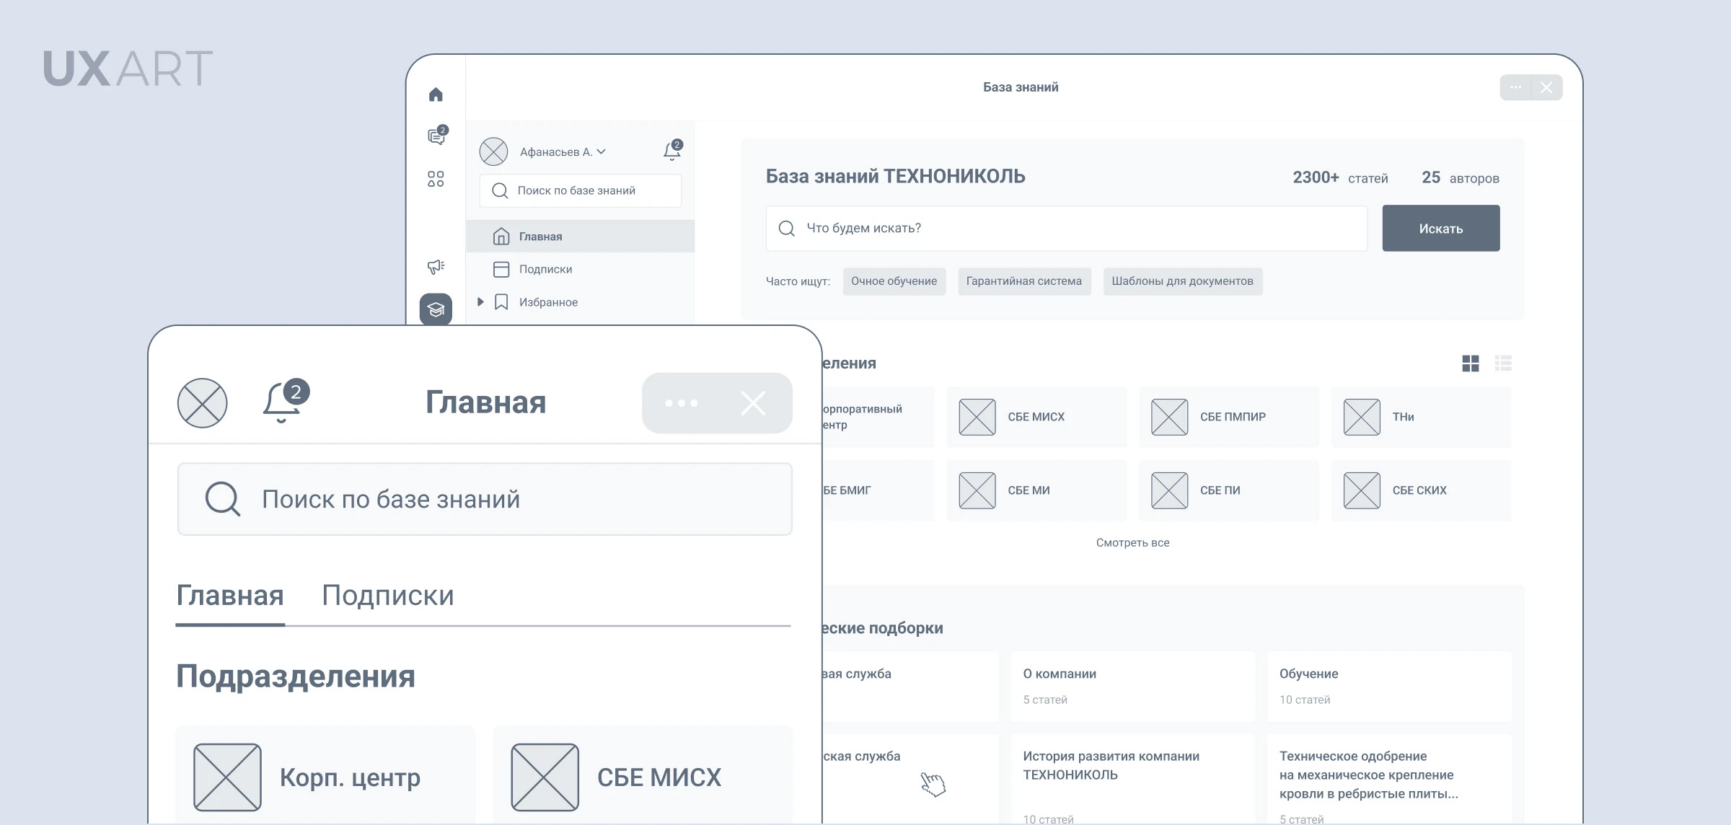Open the apps grid icon in sidebar
The height and width of the screenshot is (825, 1731).
pyautogui.click(x=436, y=179)
